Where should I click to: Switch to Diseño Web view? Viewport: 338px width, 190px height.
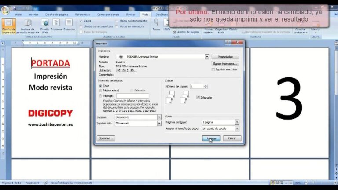click(x=45, y=26)
